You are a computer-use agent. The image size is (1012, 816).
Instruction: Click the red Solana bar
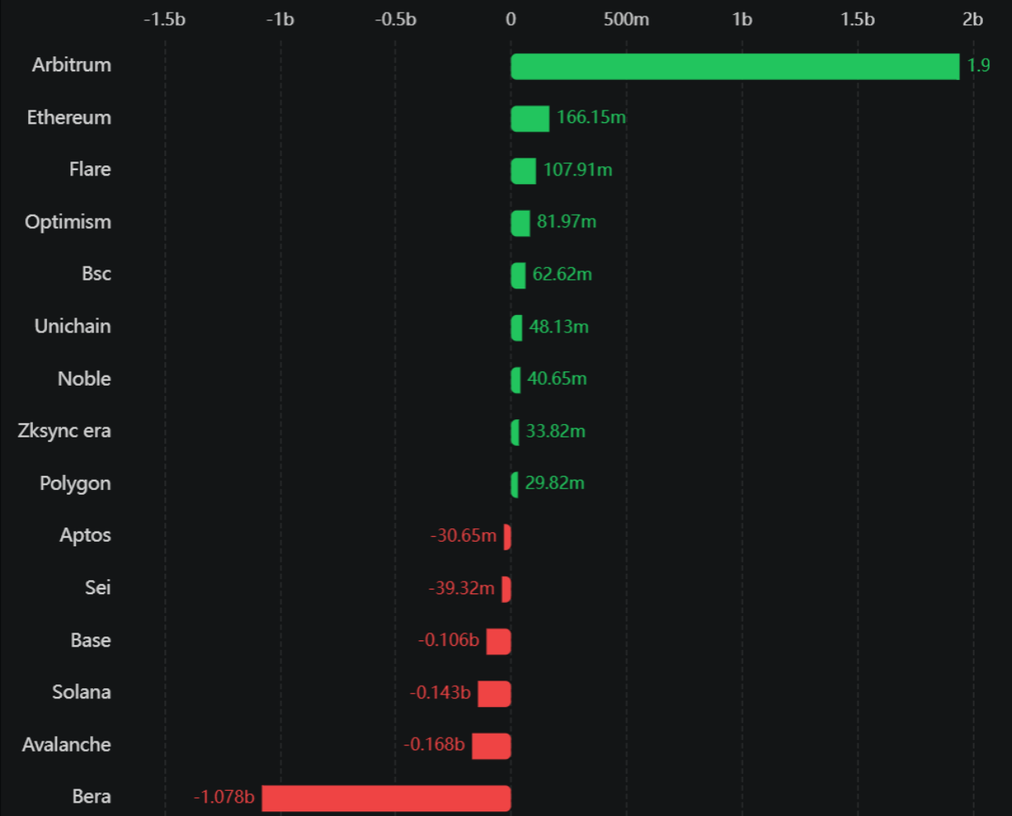point(494,694)
